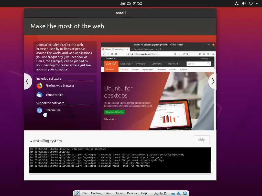
Task: Click the installation progress bar
Action: pos(120,174)
